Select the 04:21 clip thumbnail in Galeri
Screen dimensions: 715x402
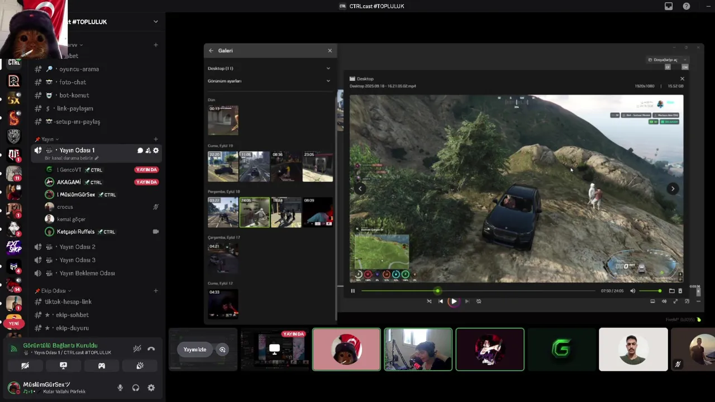coord(223,258)
